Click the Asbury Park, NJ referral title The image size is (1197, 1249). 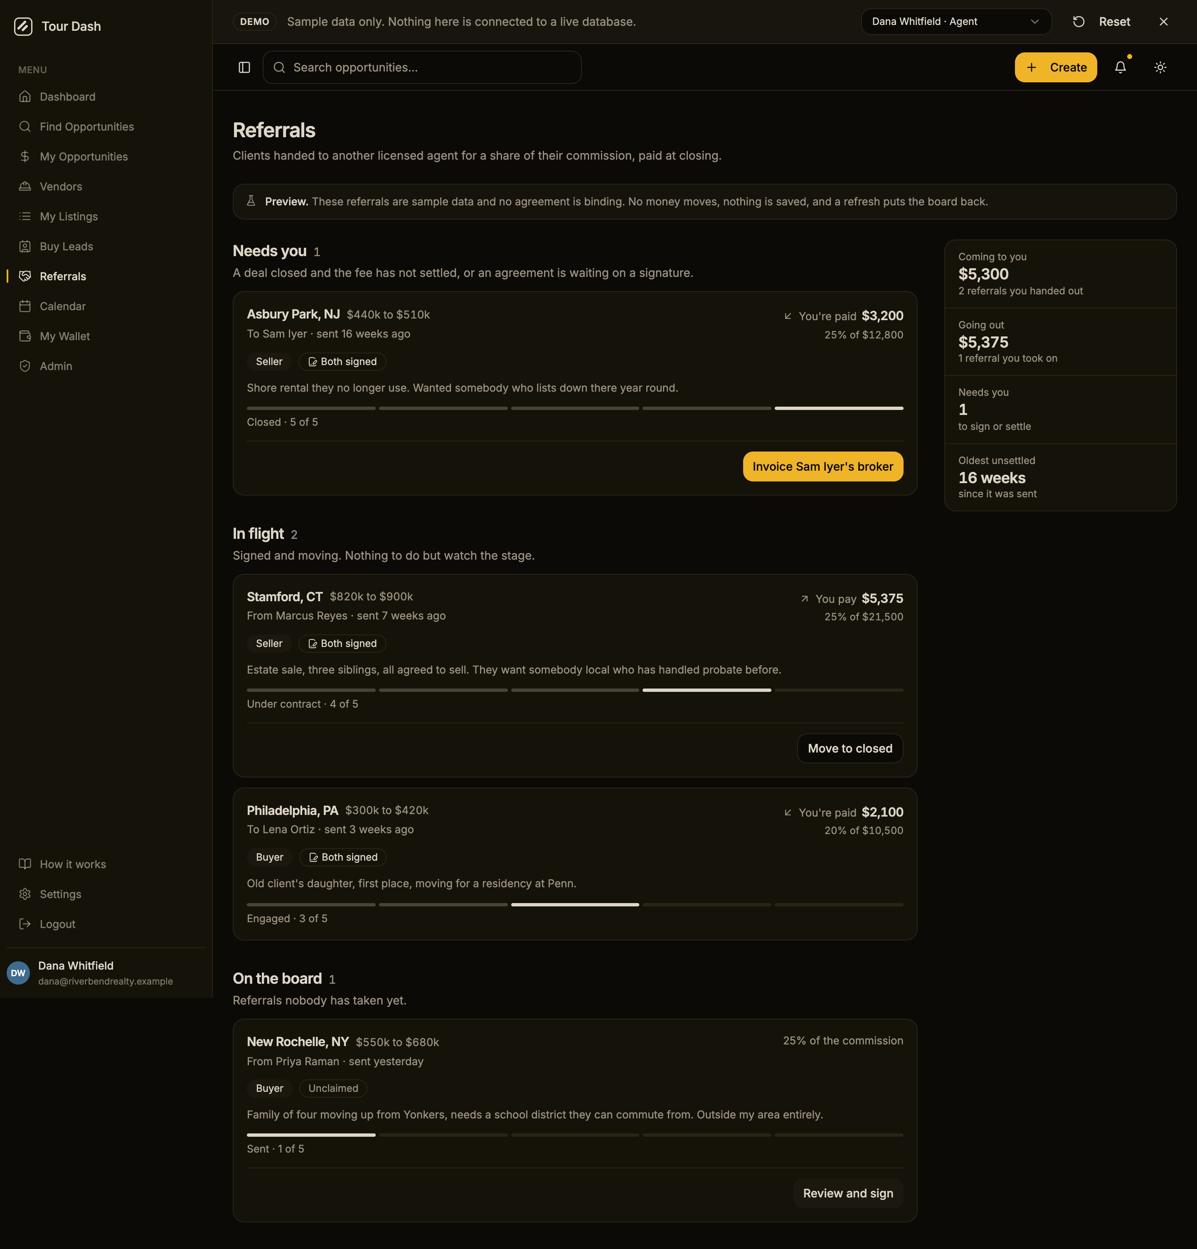294,314
